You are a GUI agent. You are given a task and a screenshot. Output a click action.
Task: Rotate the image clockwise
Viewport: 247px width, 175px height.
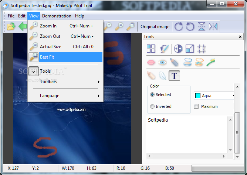(x=179, y=26)
